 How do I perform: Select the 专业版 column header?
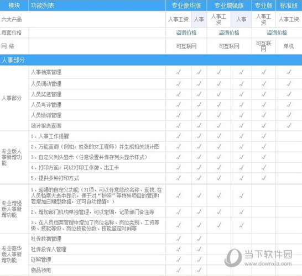(x=264, y=6)
